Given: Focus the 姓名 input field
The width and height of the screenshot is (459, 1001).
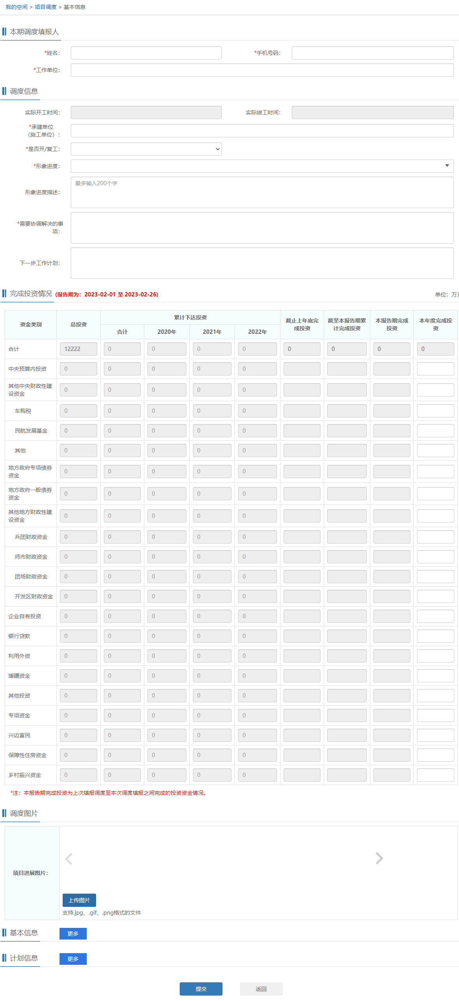Looking at the screenshot, I should [146, 53].
